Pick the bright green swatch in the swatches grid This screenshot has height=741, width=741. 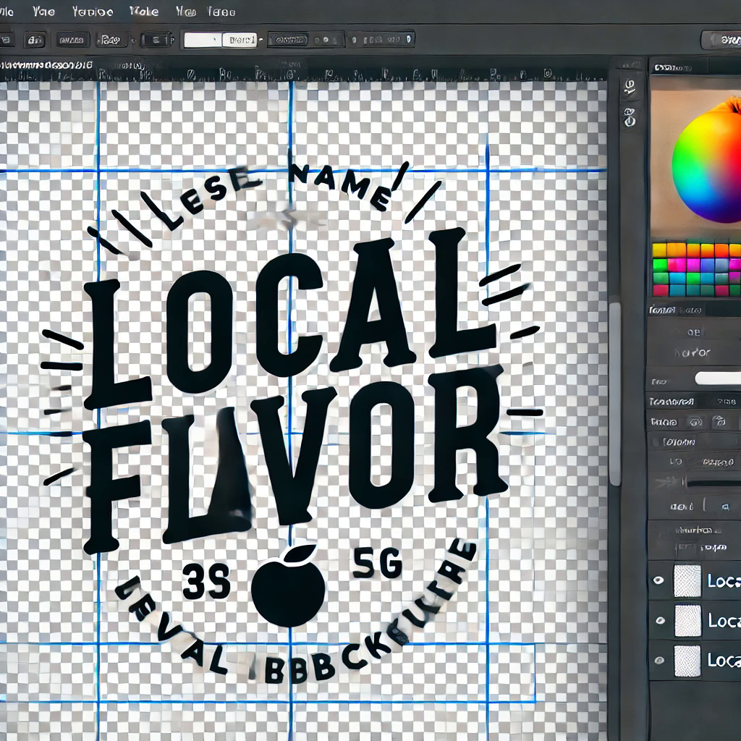[660, 264]
